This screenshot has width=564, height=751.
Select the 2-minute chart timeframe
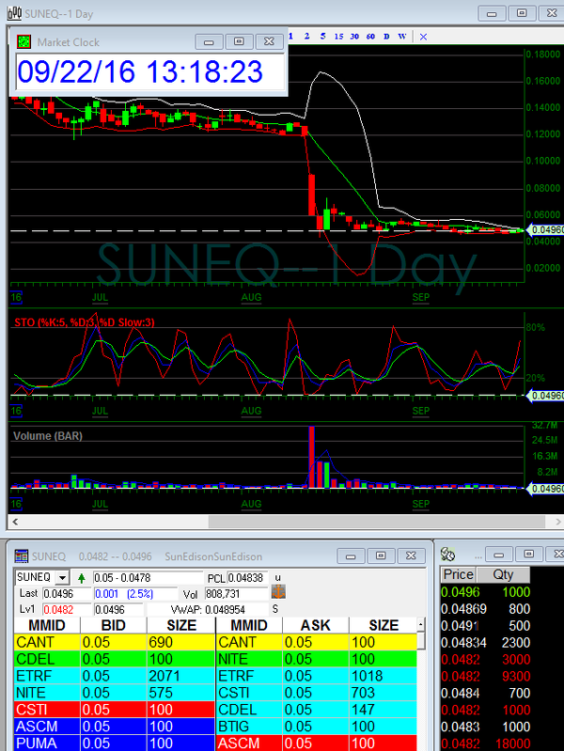coord(306,36)
